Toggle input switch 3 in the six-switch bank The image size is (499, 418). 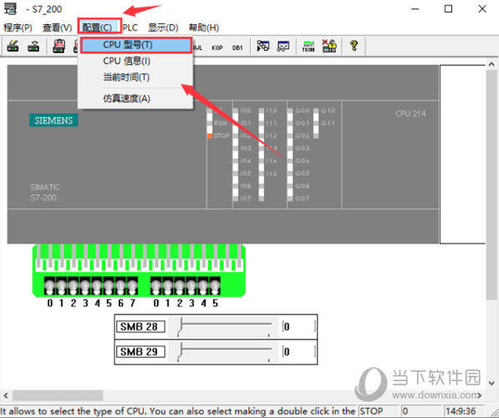point(191,286)
